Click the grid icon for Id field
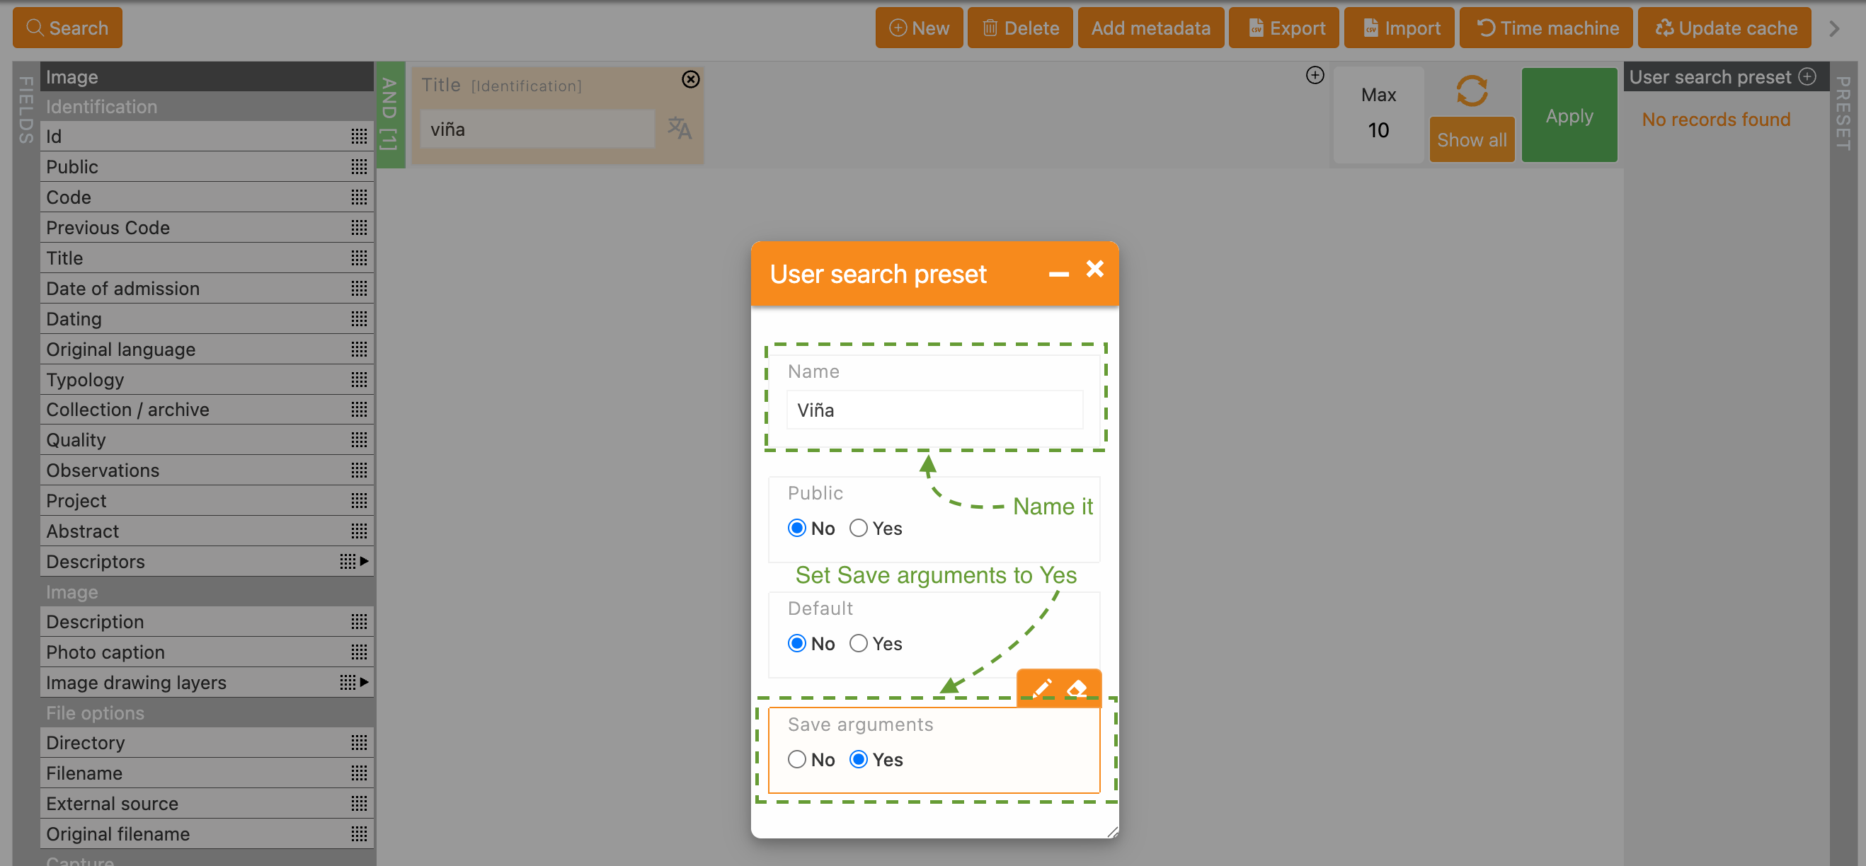 [x=359, y=136]
